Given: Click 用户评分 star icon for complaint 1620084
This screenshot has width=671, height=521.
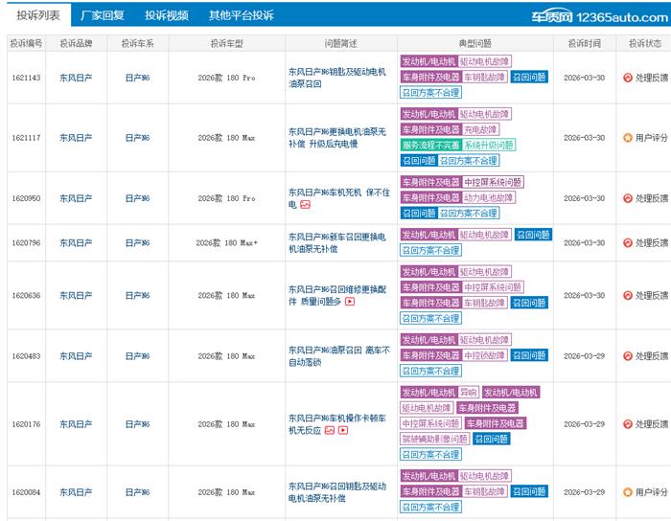Looking at the screenshot, I should coord(628,491).
